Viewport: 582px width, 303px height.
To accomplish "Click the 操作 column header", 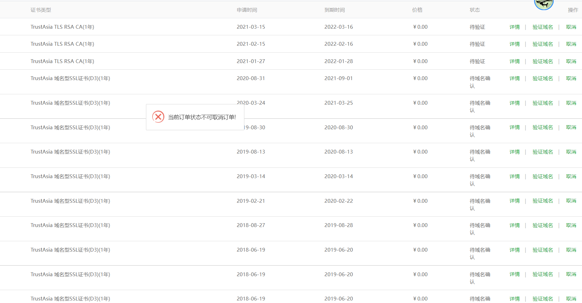I will coord(573,10).
